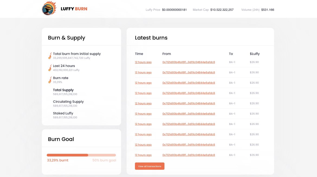The image size is (317, 177).
Task: Click the Circulating Supply label
Action: click(x=68, y=102)
